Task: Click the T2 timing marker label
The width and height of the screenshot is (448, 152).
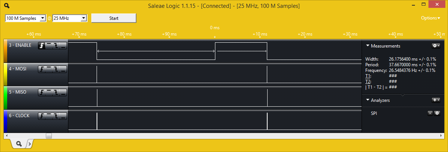Action: [x=368, y=82]
